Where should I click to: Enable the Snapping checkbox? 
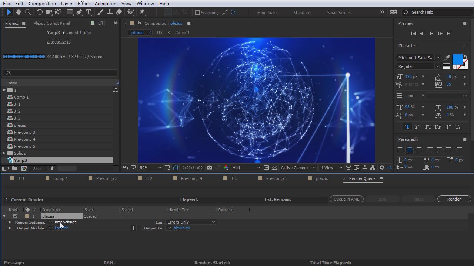click(x=197, y=13)
